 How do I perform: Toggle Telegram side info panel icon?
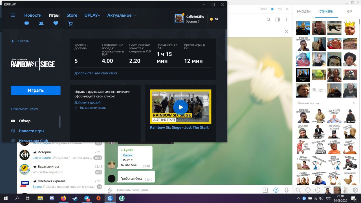pyautogui.click(x=278, y=19)
